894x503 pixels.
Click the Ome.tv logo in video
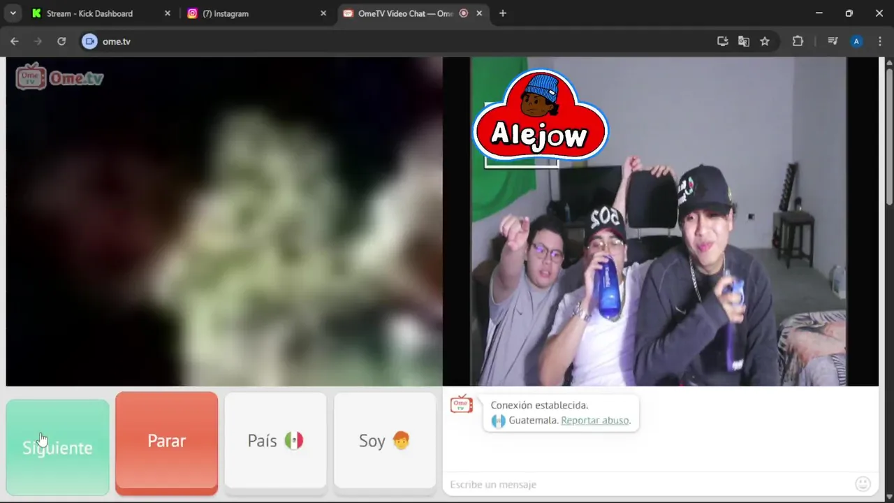pos(59,77)
